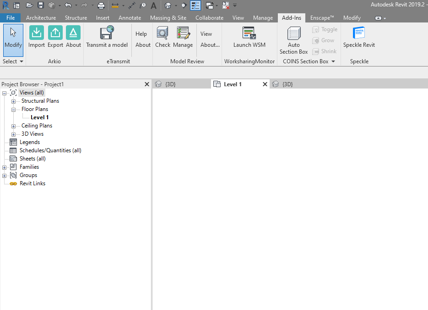This screenshot has height=310, width=428.
Task: Select the Text tool letter A icon
Action: point(154,6)
